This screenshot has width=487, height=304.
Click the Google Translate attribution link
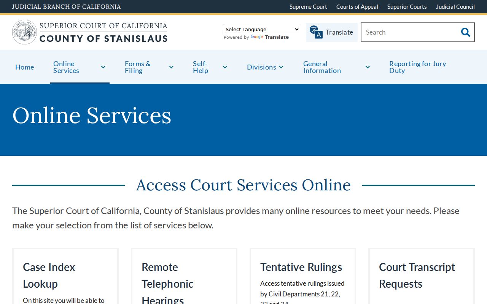(269, 37)
